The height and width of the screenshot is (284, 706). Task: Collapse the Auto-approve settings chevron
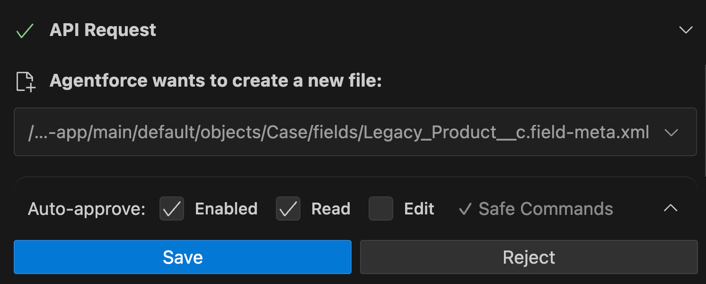(671, 208)
